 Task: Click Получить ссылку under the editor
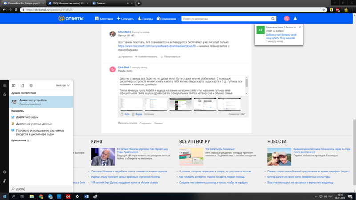point(128,123)
